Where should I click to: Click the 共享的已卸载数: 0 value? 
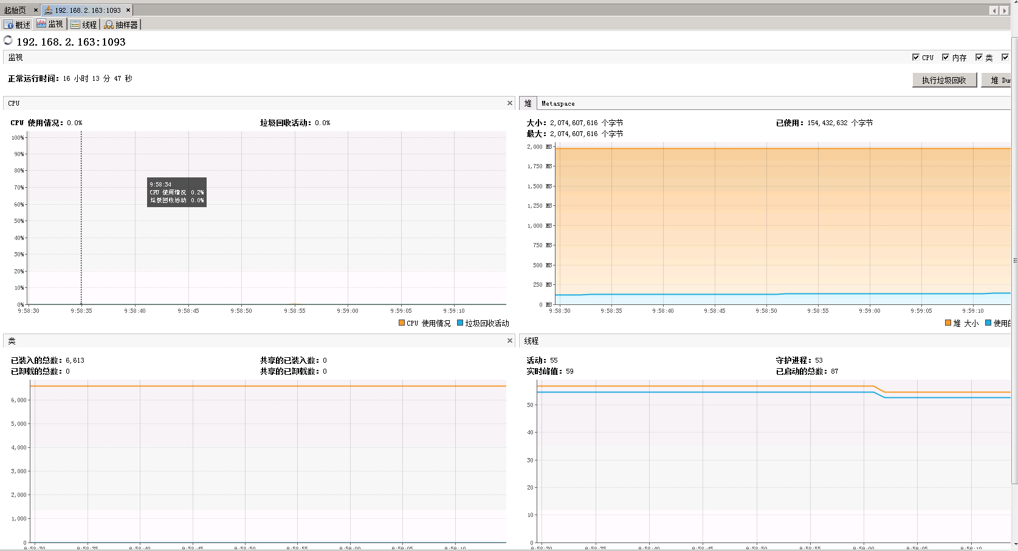point(294,371)
